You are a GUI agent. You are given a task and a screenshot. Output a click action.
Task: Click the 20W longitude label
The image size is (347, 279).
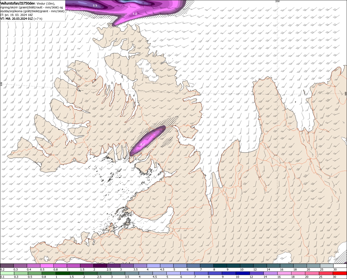(x=277, y=1)
